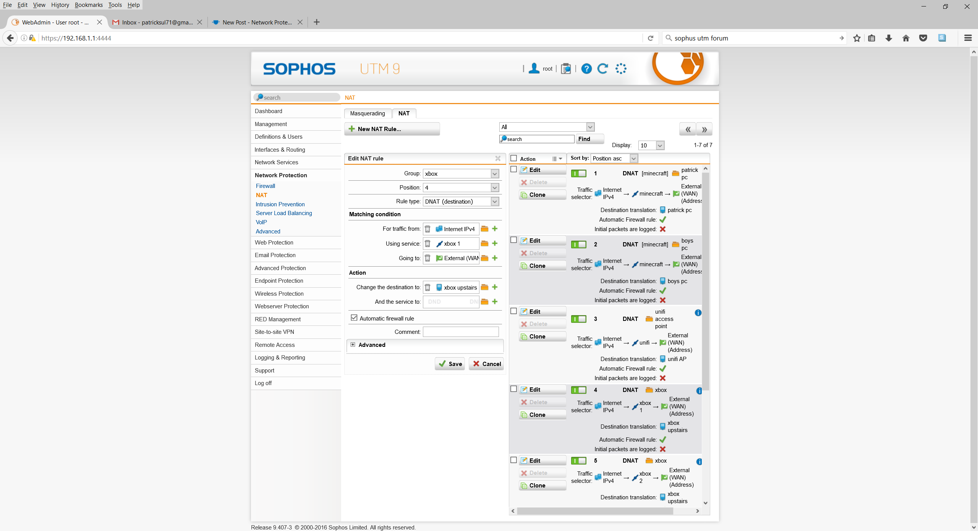The height and width of the screenshot is (531, 978).
Task: Click info icon on rule 3 unifi access point
Action: (x=698, y=313)
